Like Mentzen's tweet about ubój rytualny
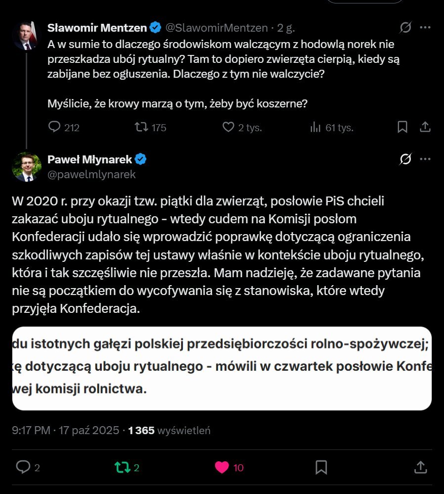The height and width of the screenshot is (494, 444). tap(228, 127)
